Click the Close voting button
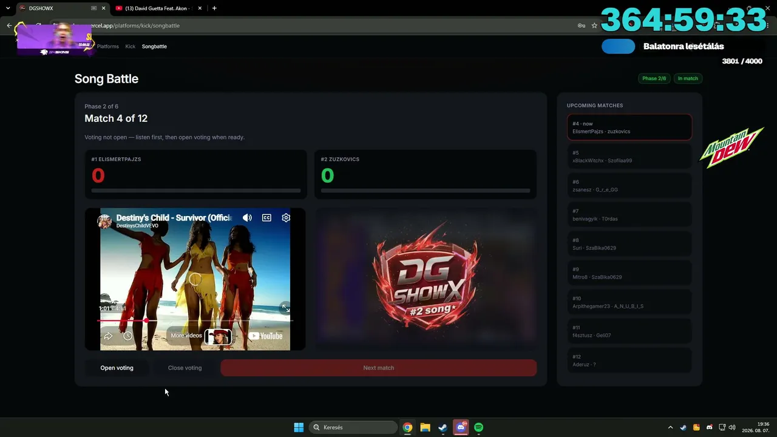 click(185, 368)
